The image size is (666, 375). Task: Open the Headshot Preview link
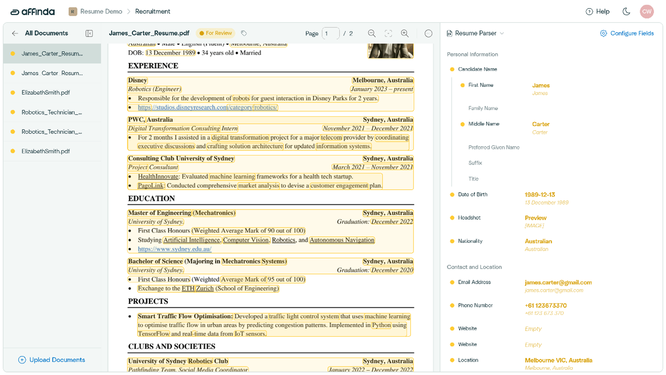(x=535, y=218)
